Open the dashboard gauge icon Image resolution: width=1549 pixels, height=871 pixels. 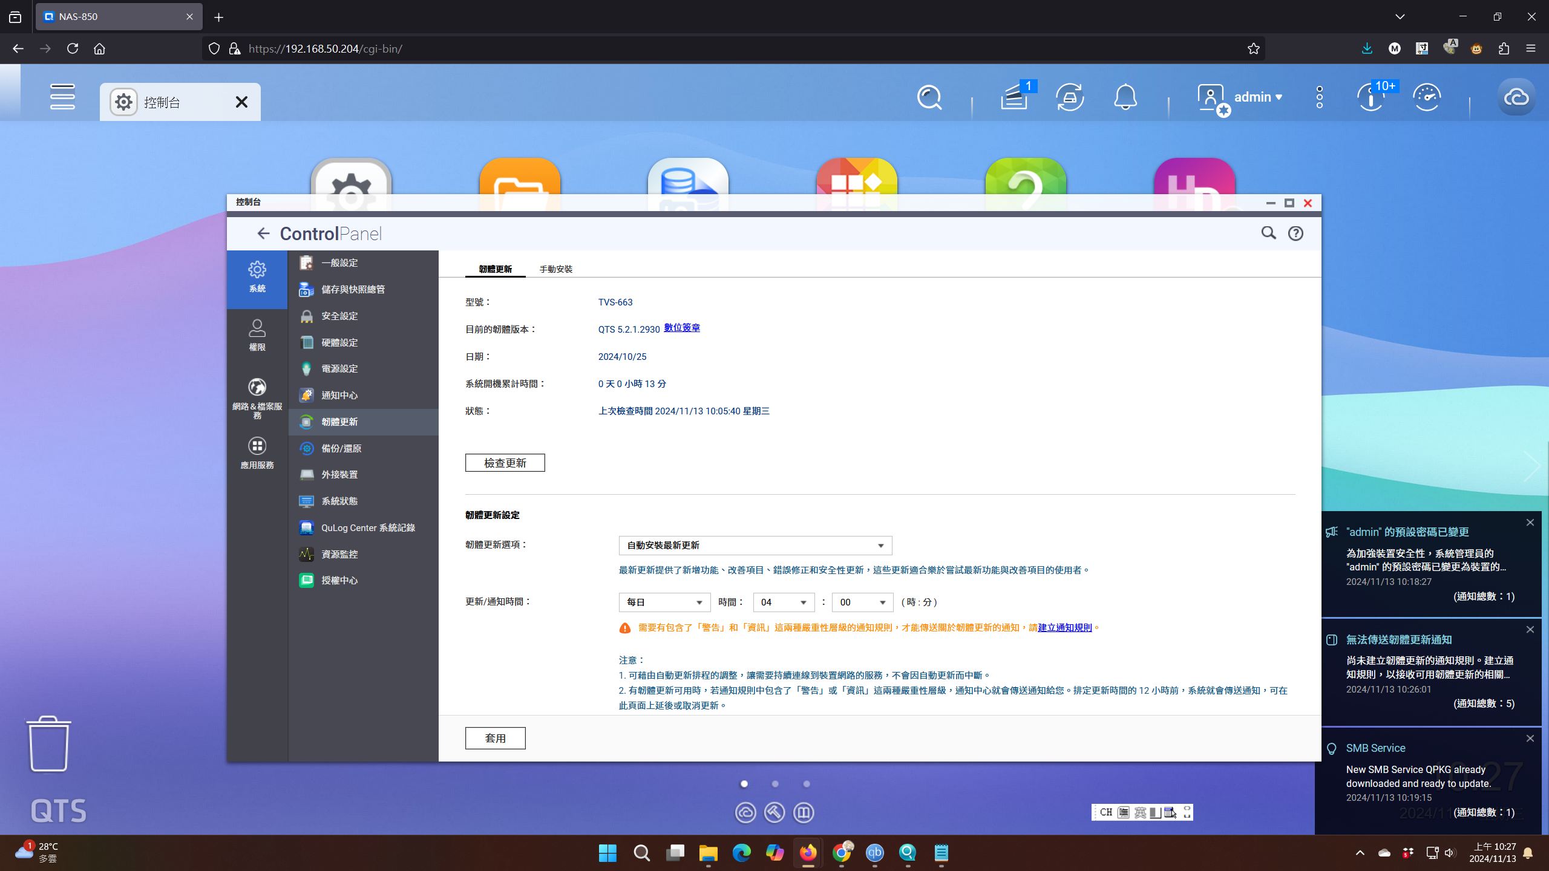point(1427,97)
